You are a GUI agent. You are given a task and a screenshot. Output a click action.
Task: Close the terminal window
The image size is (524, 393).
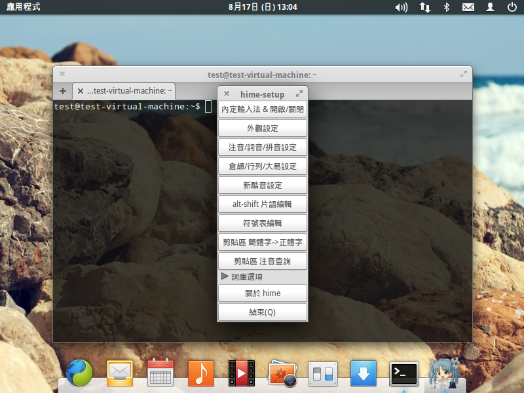tap(62, 74)
